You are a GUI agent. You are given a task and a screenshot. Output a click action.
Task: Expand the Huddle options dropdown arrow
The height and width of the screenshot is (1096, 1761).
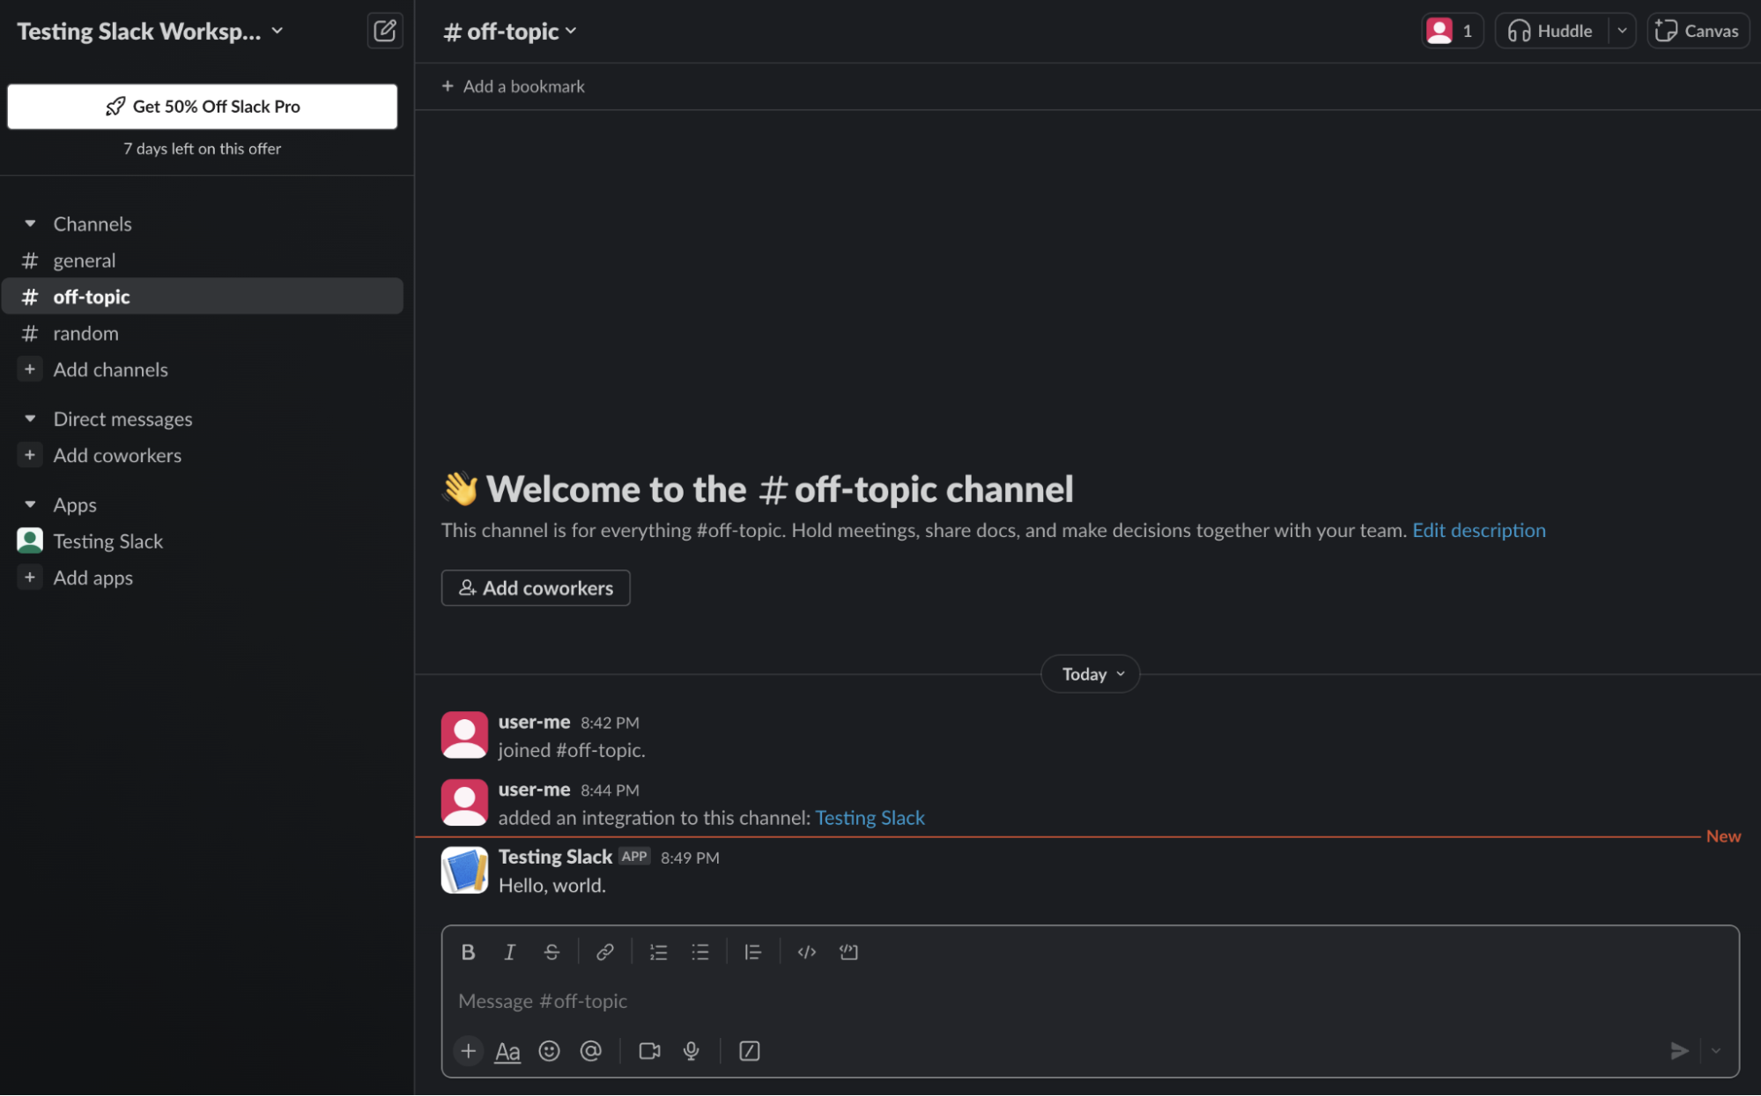pyautogui.click(x=1622, y=31)
